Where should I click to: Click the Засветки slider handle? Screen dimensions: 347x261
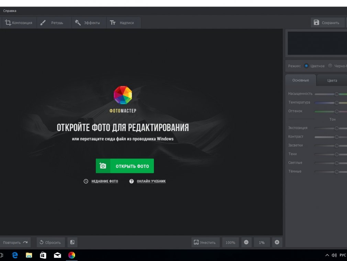336,146
